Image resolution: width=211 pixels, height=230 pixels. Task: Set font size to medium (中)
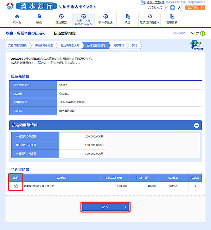point(172,7)
